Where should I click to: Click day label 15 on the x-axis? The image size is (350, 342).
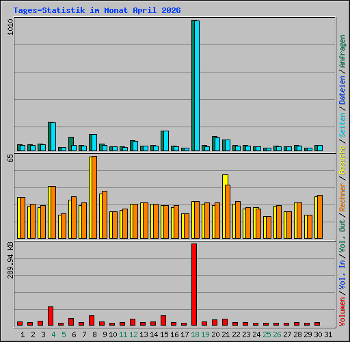164,334
